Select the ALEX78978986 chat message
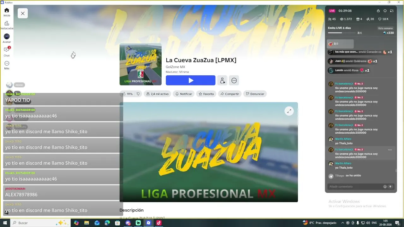 point(63,193)
